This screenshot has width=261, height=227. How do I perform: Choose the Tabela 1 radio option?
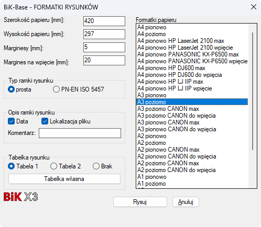tap(23, 166)
